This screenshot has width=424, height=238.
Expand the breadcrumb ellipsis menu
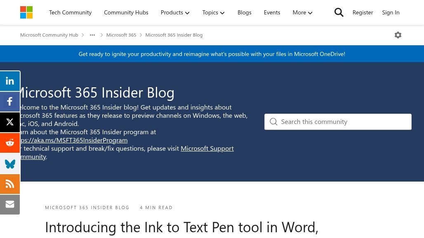(92, 35)
